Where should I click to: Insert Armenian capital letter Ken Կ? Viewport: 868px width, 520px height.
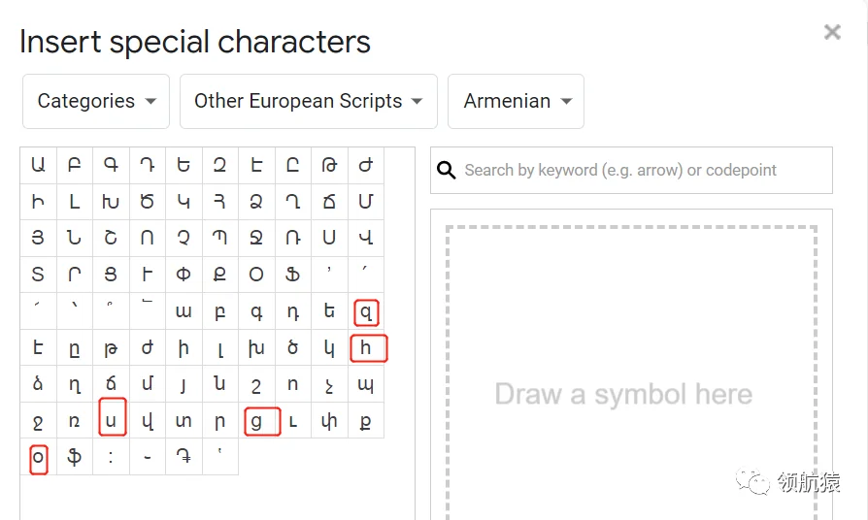tap(184, 202)
